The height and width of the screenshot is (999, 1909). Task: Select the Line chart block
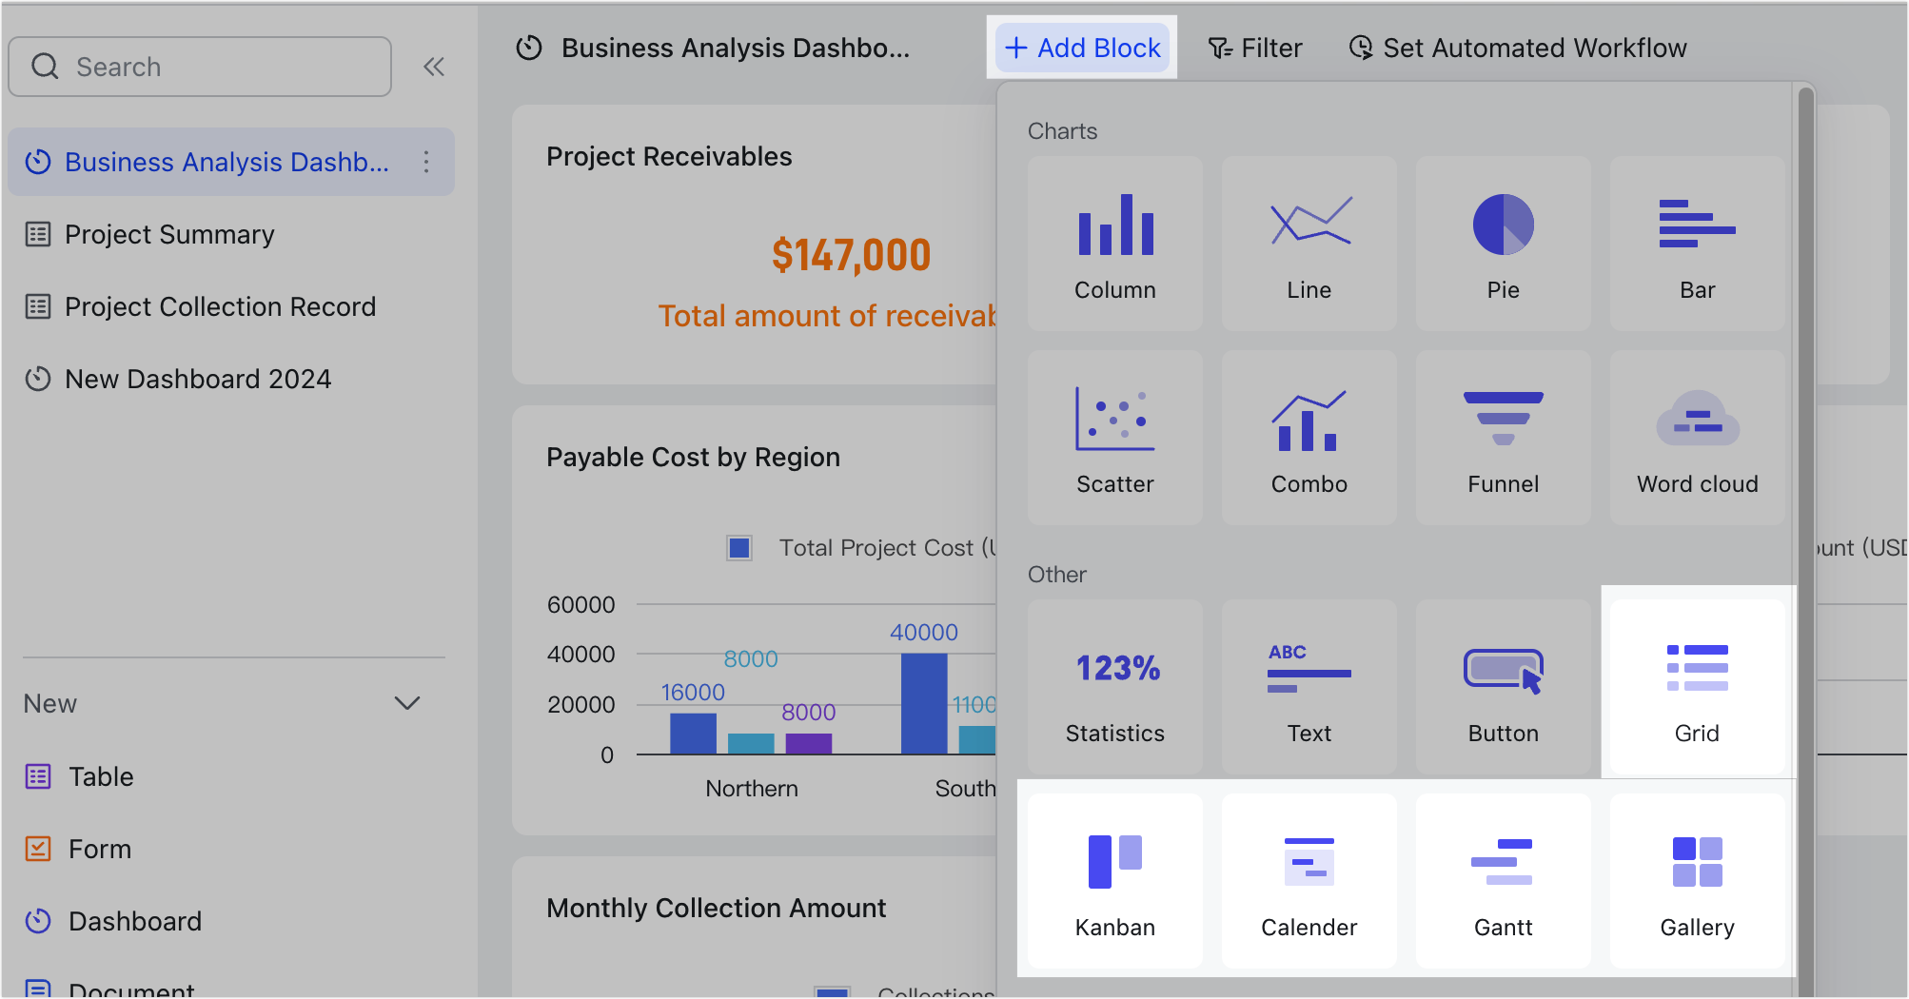[x=1309, y=244]
